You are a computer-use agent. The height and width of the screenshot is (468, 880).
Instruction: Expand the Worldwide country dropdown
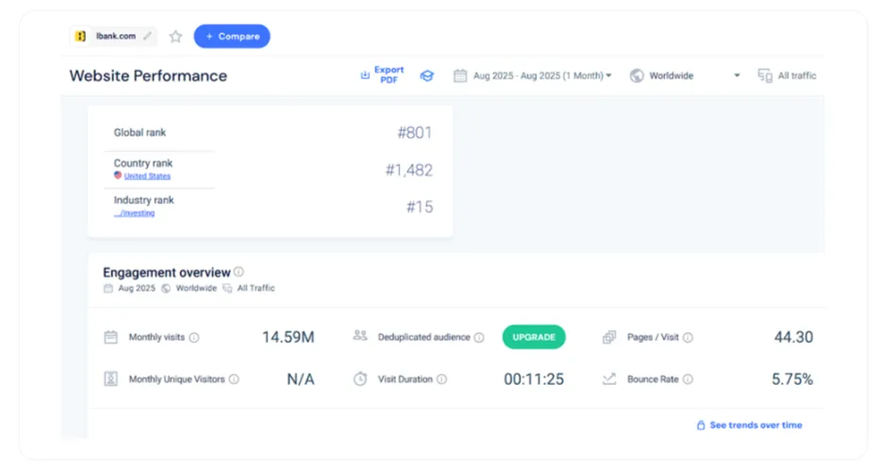(x=685, y=75)
